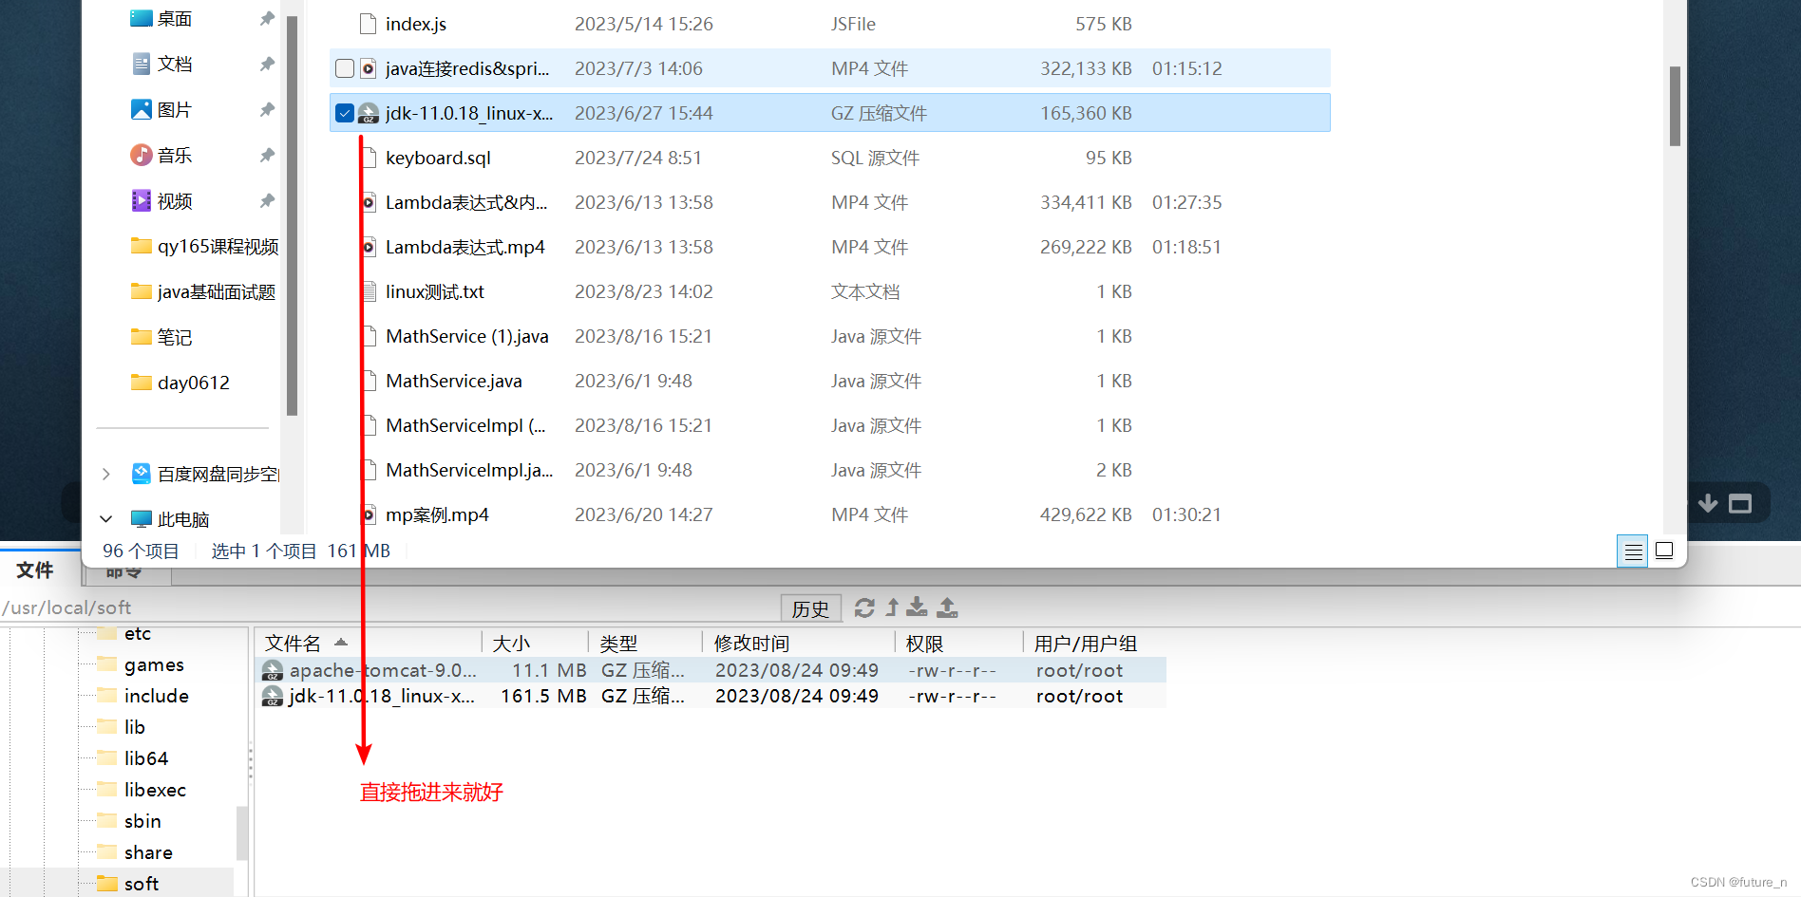1801x897 pixels.
Task: Click the refresh icon in the FTP toolbar
Action: [864, 607]
